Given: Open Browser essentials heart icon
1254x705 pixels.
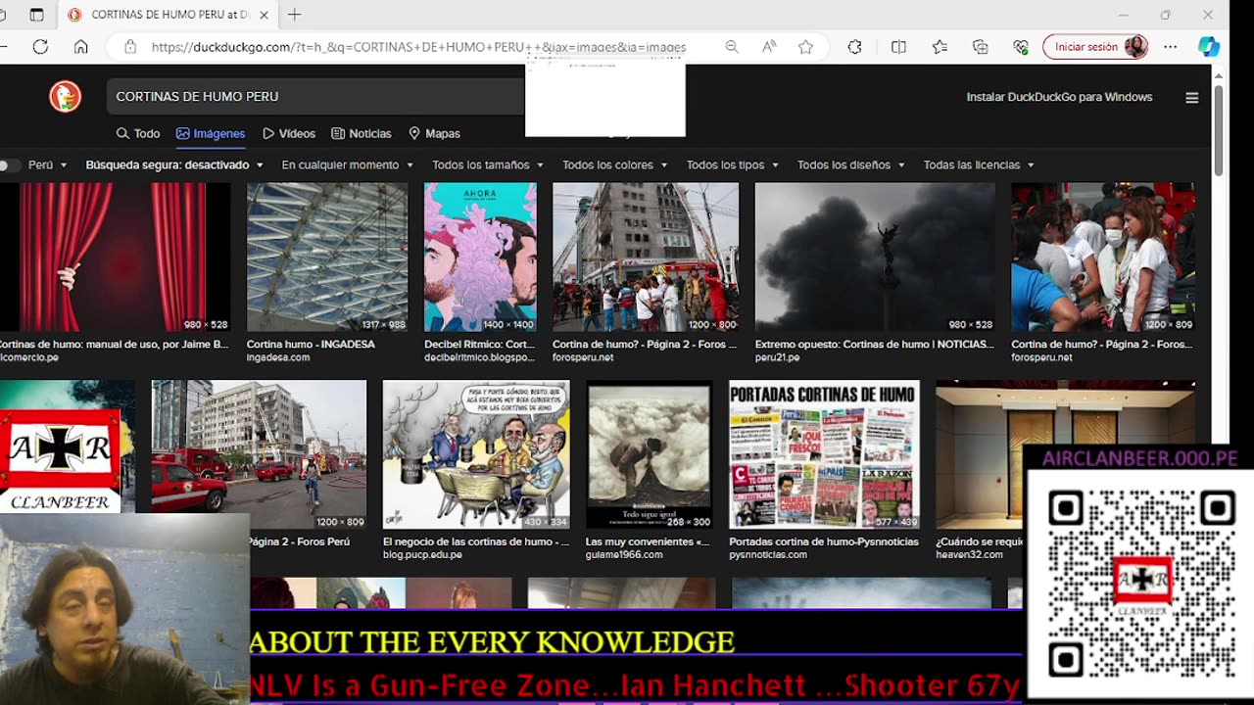Looking at the screenshot, I should [1021, 46].
